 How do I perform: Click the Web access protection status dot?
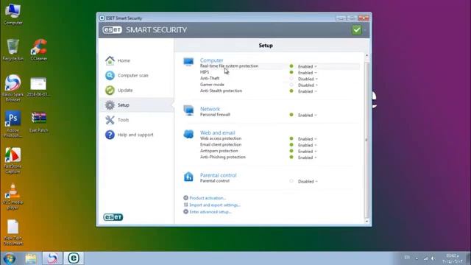[291, 139]
